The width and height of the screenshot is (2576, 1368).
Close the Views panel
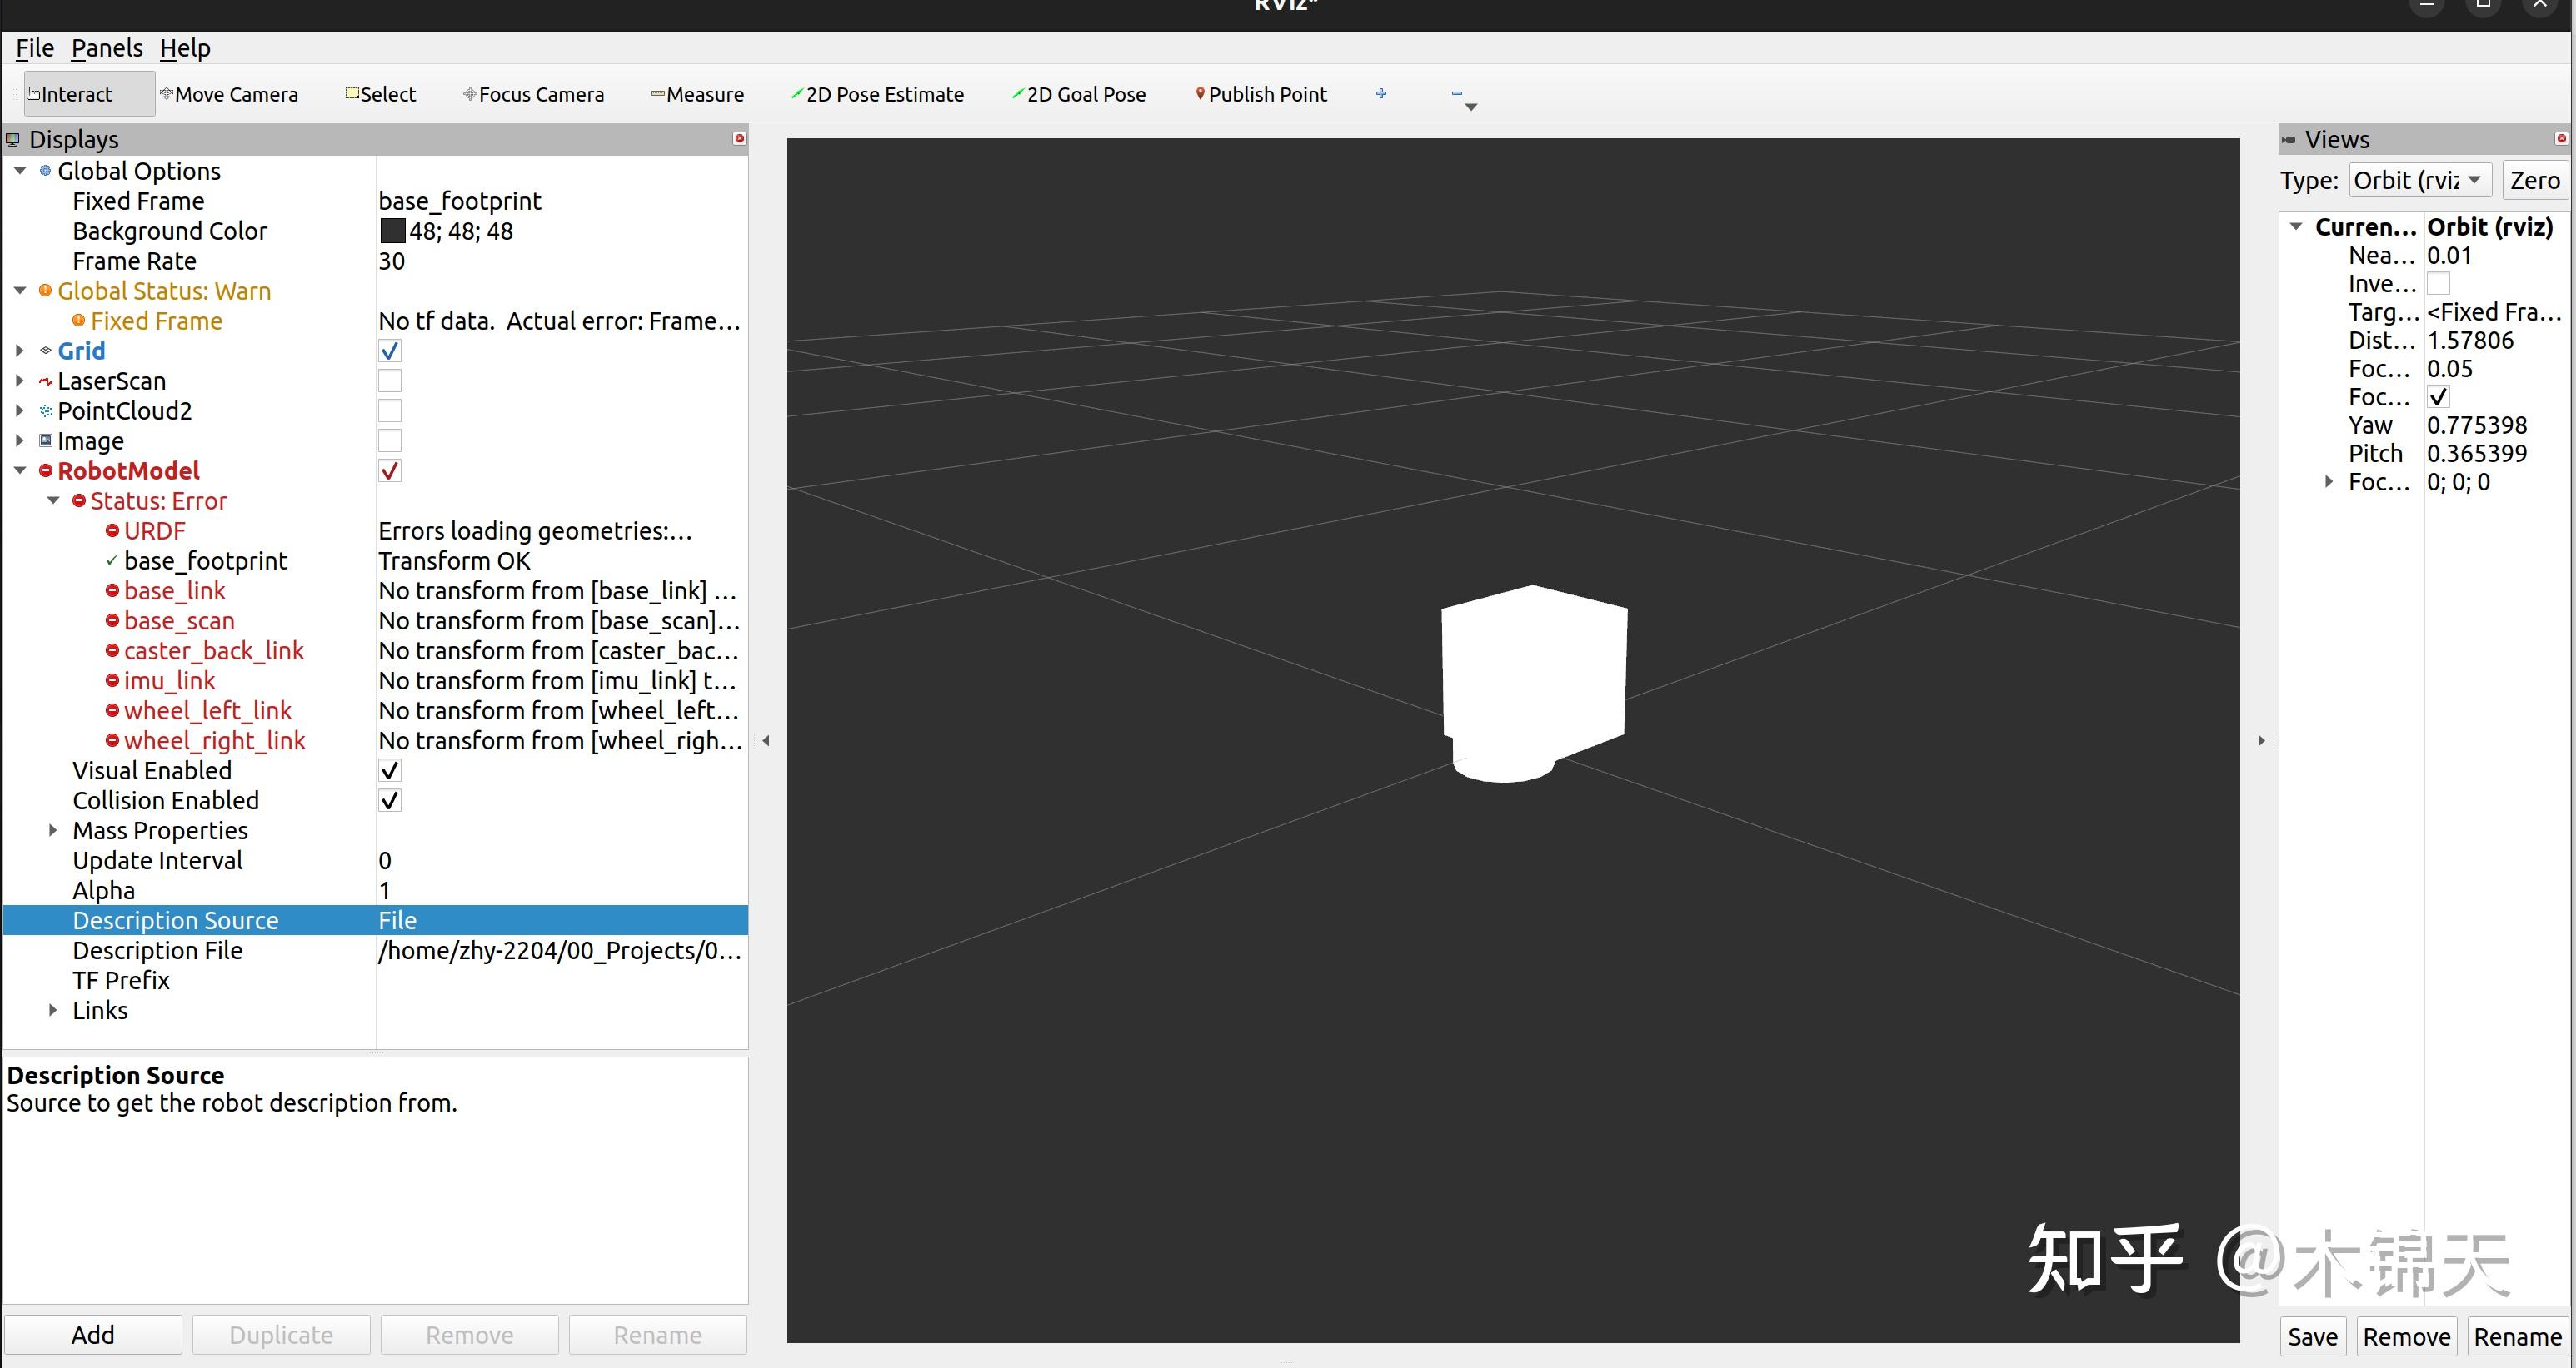pyautogui.click(x=2561, y=139)
